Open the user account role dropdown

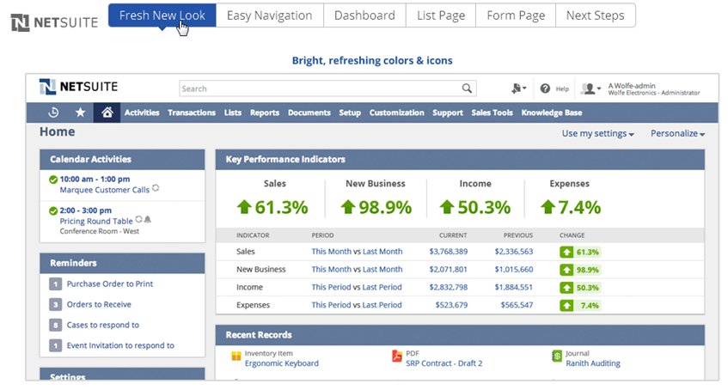(x=591, y=88)
